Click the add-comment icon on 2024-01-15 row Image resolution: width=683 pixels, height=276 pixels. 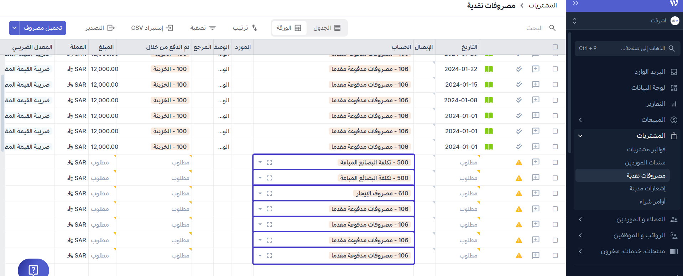click(x=536, y=85)
